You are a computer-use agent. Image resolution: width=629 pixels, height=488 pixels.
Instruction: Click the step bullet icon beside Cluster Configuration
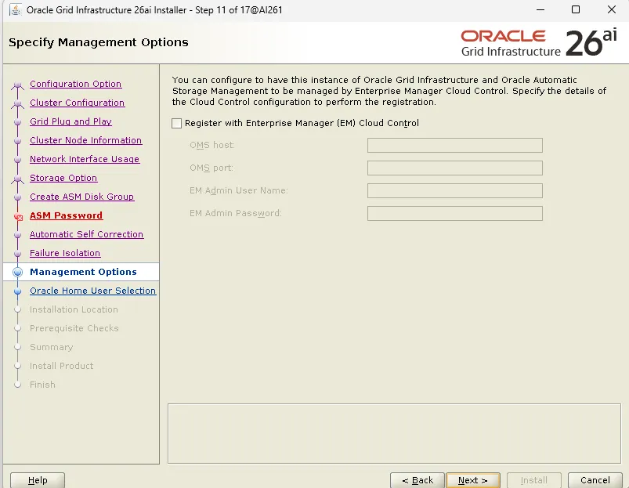coord(17,103)
